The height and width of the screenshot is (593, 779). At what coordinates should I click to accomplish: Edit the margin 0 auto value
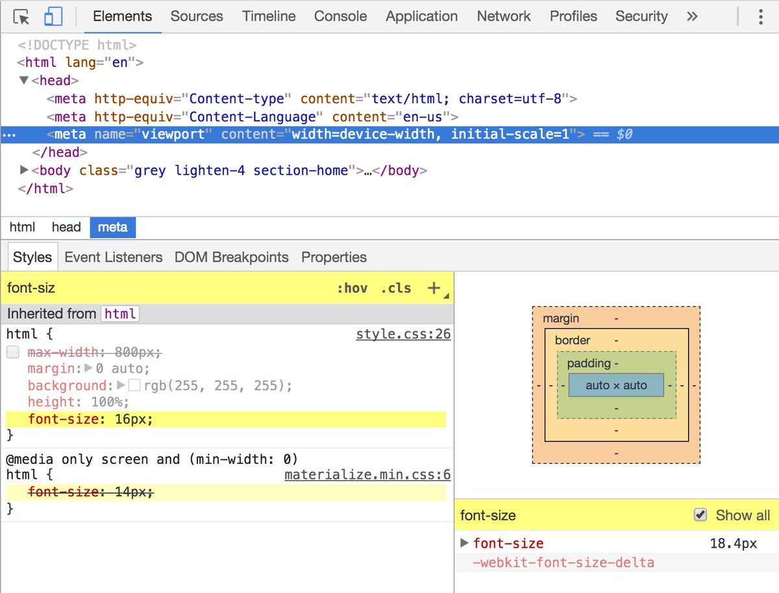click(x=122, y=369)
